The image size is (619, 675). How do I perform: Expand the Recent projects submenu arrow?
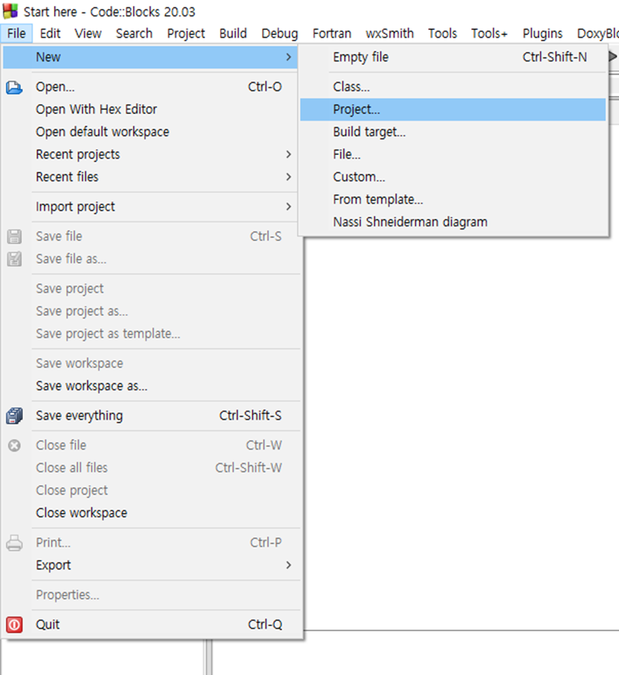pos(289,154)
